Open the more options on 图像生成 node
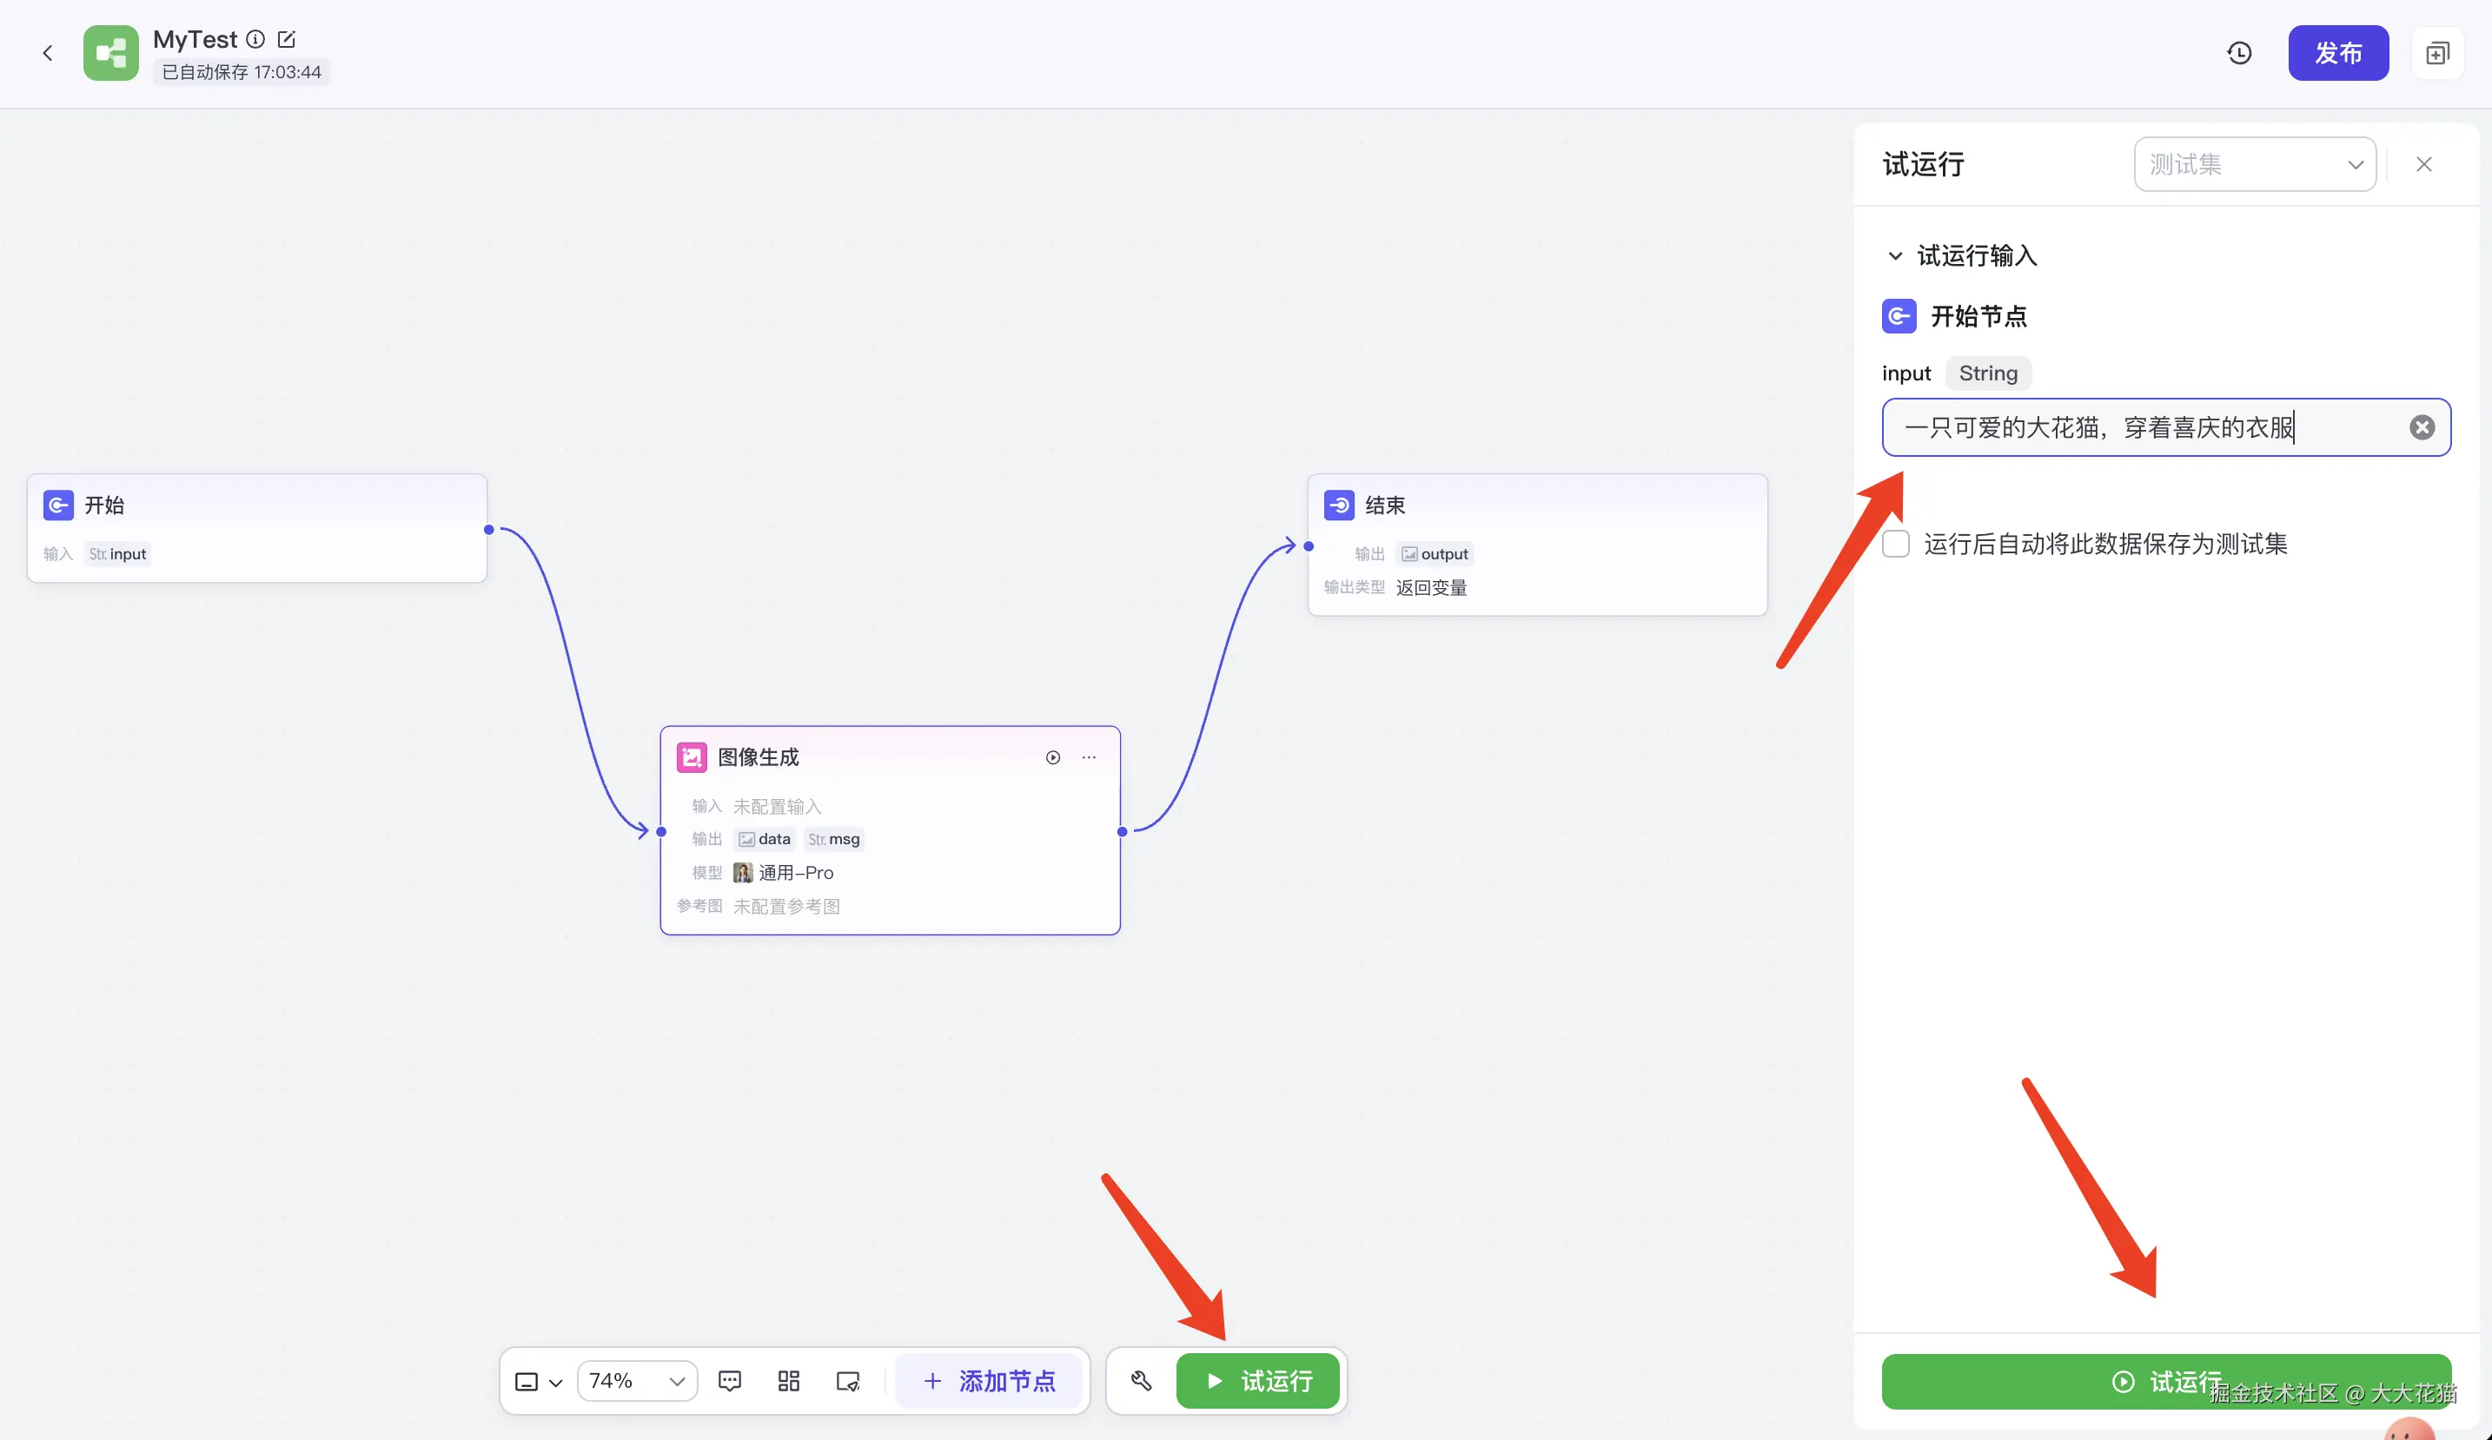The width and height of the screenshot is (2492, 1440). click(1089, 757)
